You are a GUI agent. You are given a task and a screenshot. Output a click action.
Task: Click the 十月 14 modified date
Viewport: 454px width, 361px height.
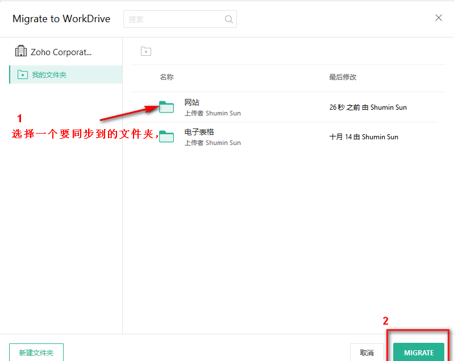pos(364,137)
